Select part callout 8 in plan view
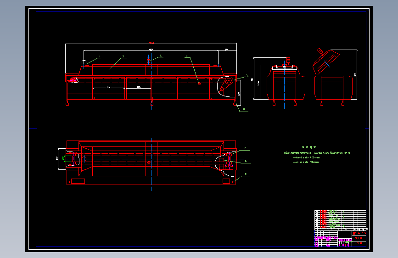Viewport: 398px width, 258px height. click(x=246, y=161)
